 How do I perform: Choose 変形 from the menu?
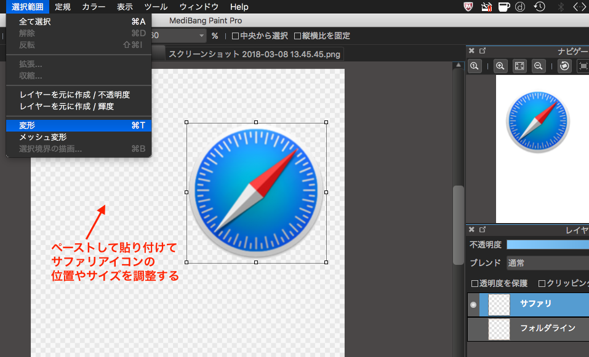[x=79, y=125]
